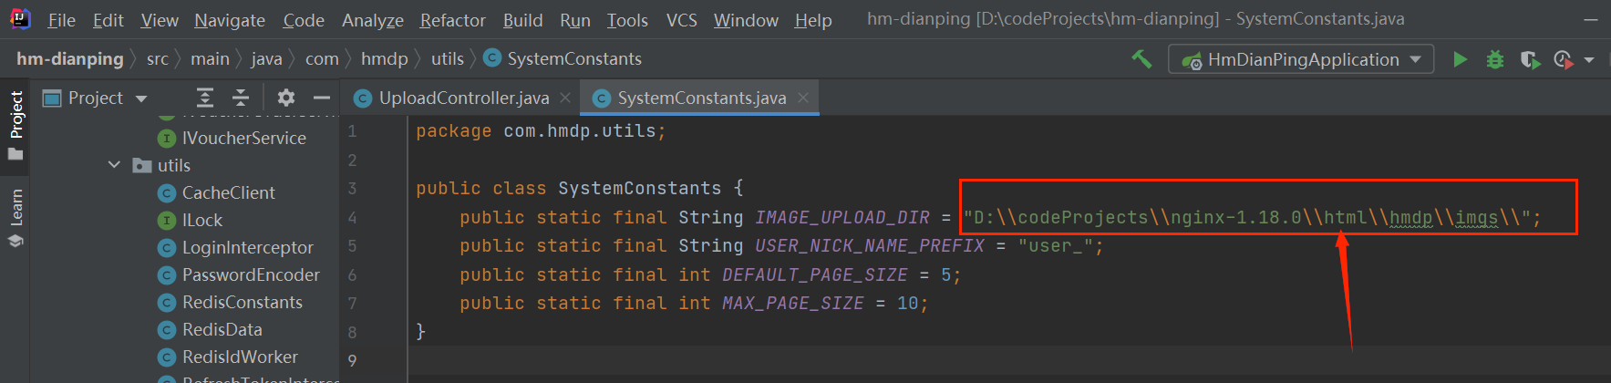This screenshot has width=1611, height=383.
Task: Run HmDianPingApplication with green play icon
Action: pyautogui.click(x=1461, y=59)
